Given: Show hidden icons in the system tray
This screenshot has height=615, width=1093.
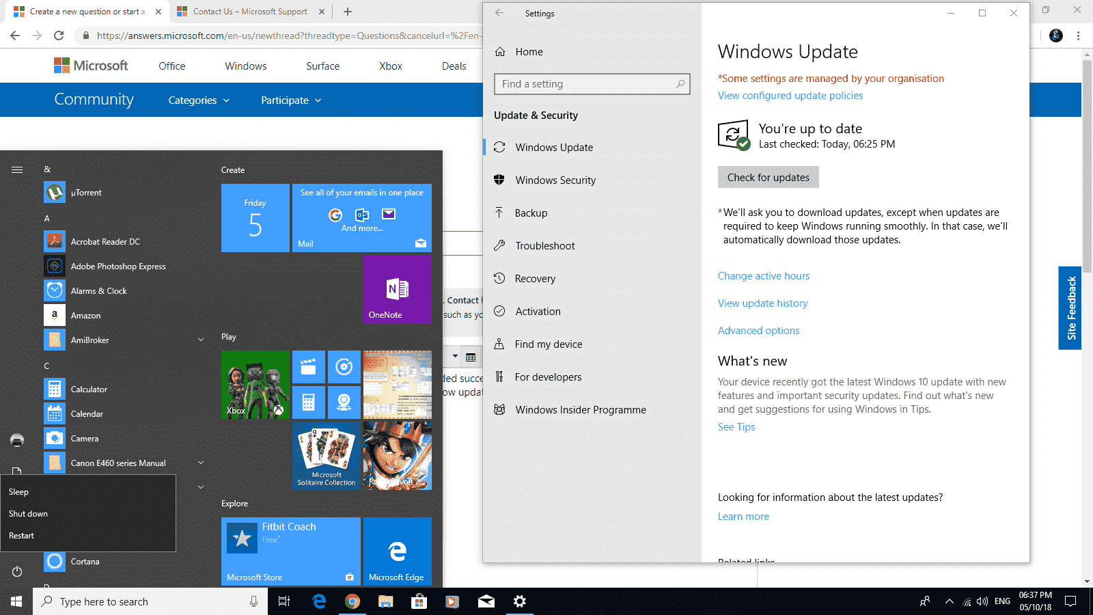Looking at the screenshot, I should point(950,601).
